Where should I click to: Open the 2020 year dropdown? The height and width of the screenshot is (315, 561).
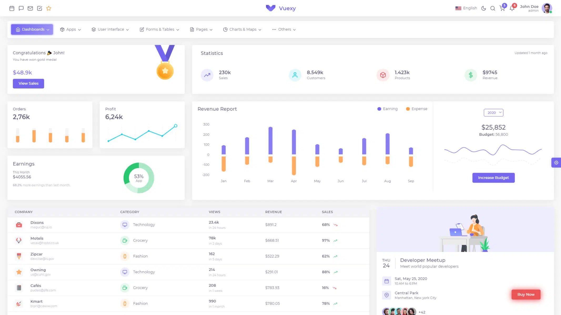tap(493, 113)
